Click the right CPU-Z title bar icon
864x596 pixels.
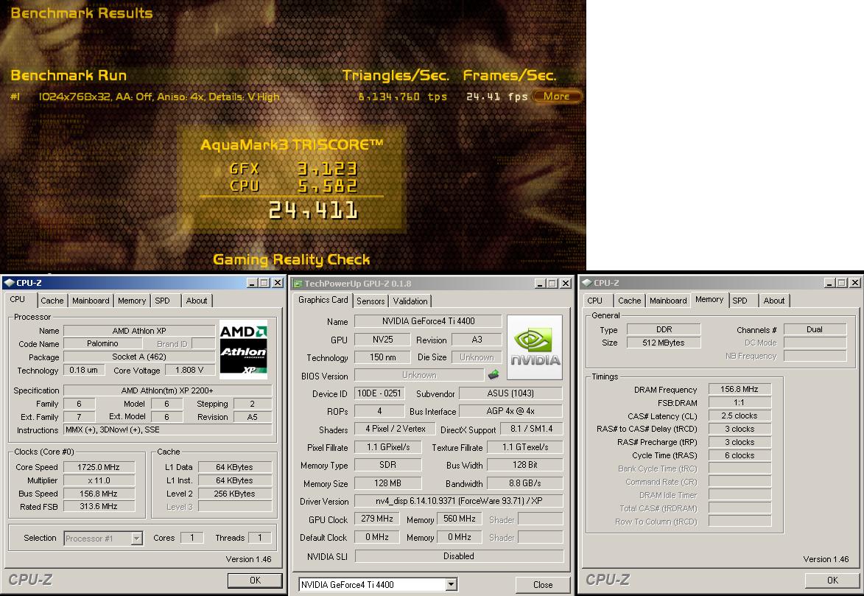click(x=587, y=283)
